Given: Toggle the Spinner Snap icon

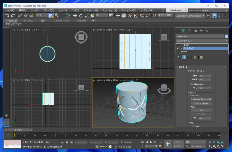Looking at the screenshot, I should click(148, 16).
